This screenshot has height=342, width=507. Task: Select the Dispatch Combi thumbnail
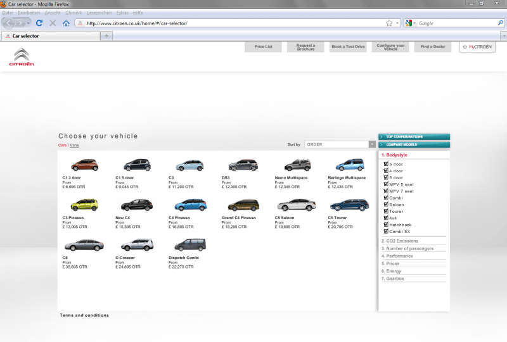[x=190, y=244]
